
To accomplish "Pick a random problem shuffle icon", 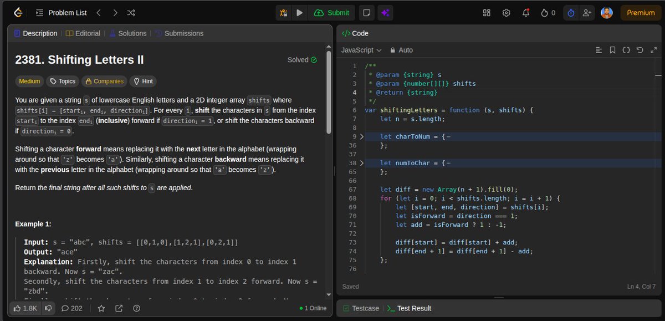I will tap(131, 13).
